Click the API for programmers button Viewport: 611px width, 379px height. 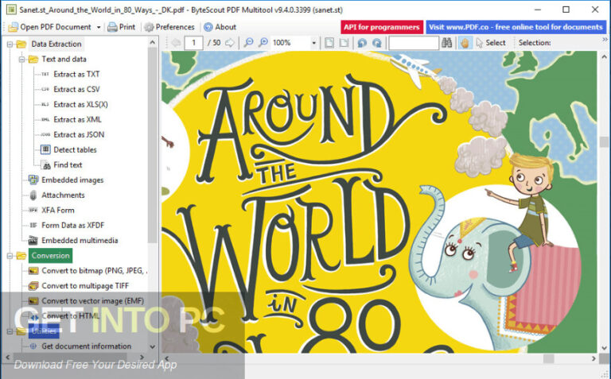point(382,27)
